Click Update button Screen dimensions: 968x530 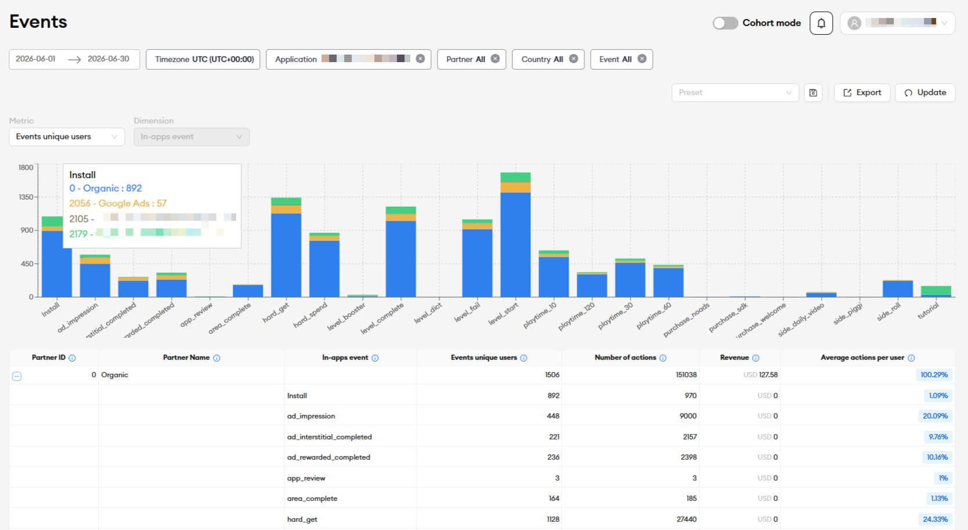925,93
